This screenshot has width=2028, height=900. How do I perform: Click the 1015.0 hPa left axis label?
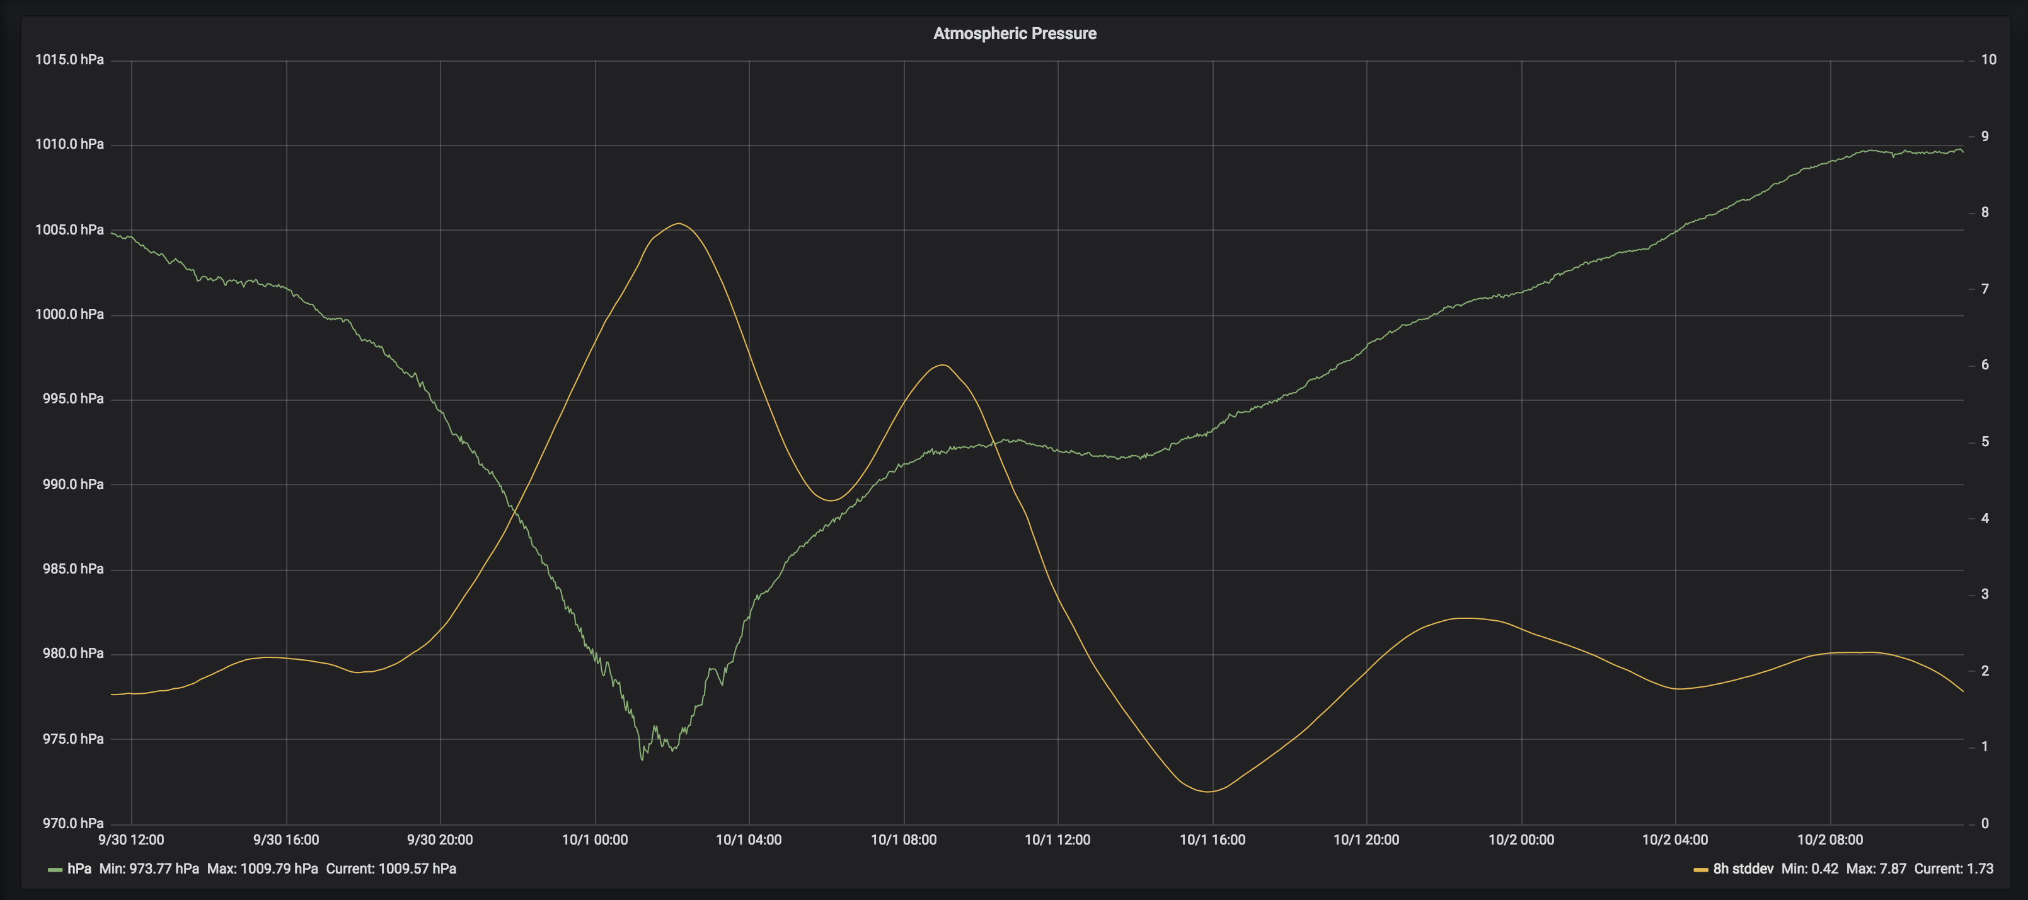pos(69,60)
